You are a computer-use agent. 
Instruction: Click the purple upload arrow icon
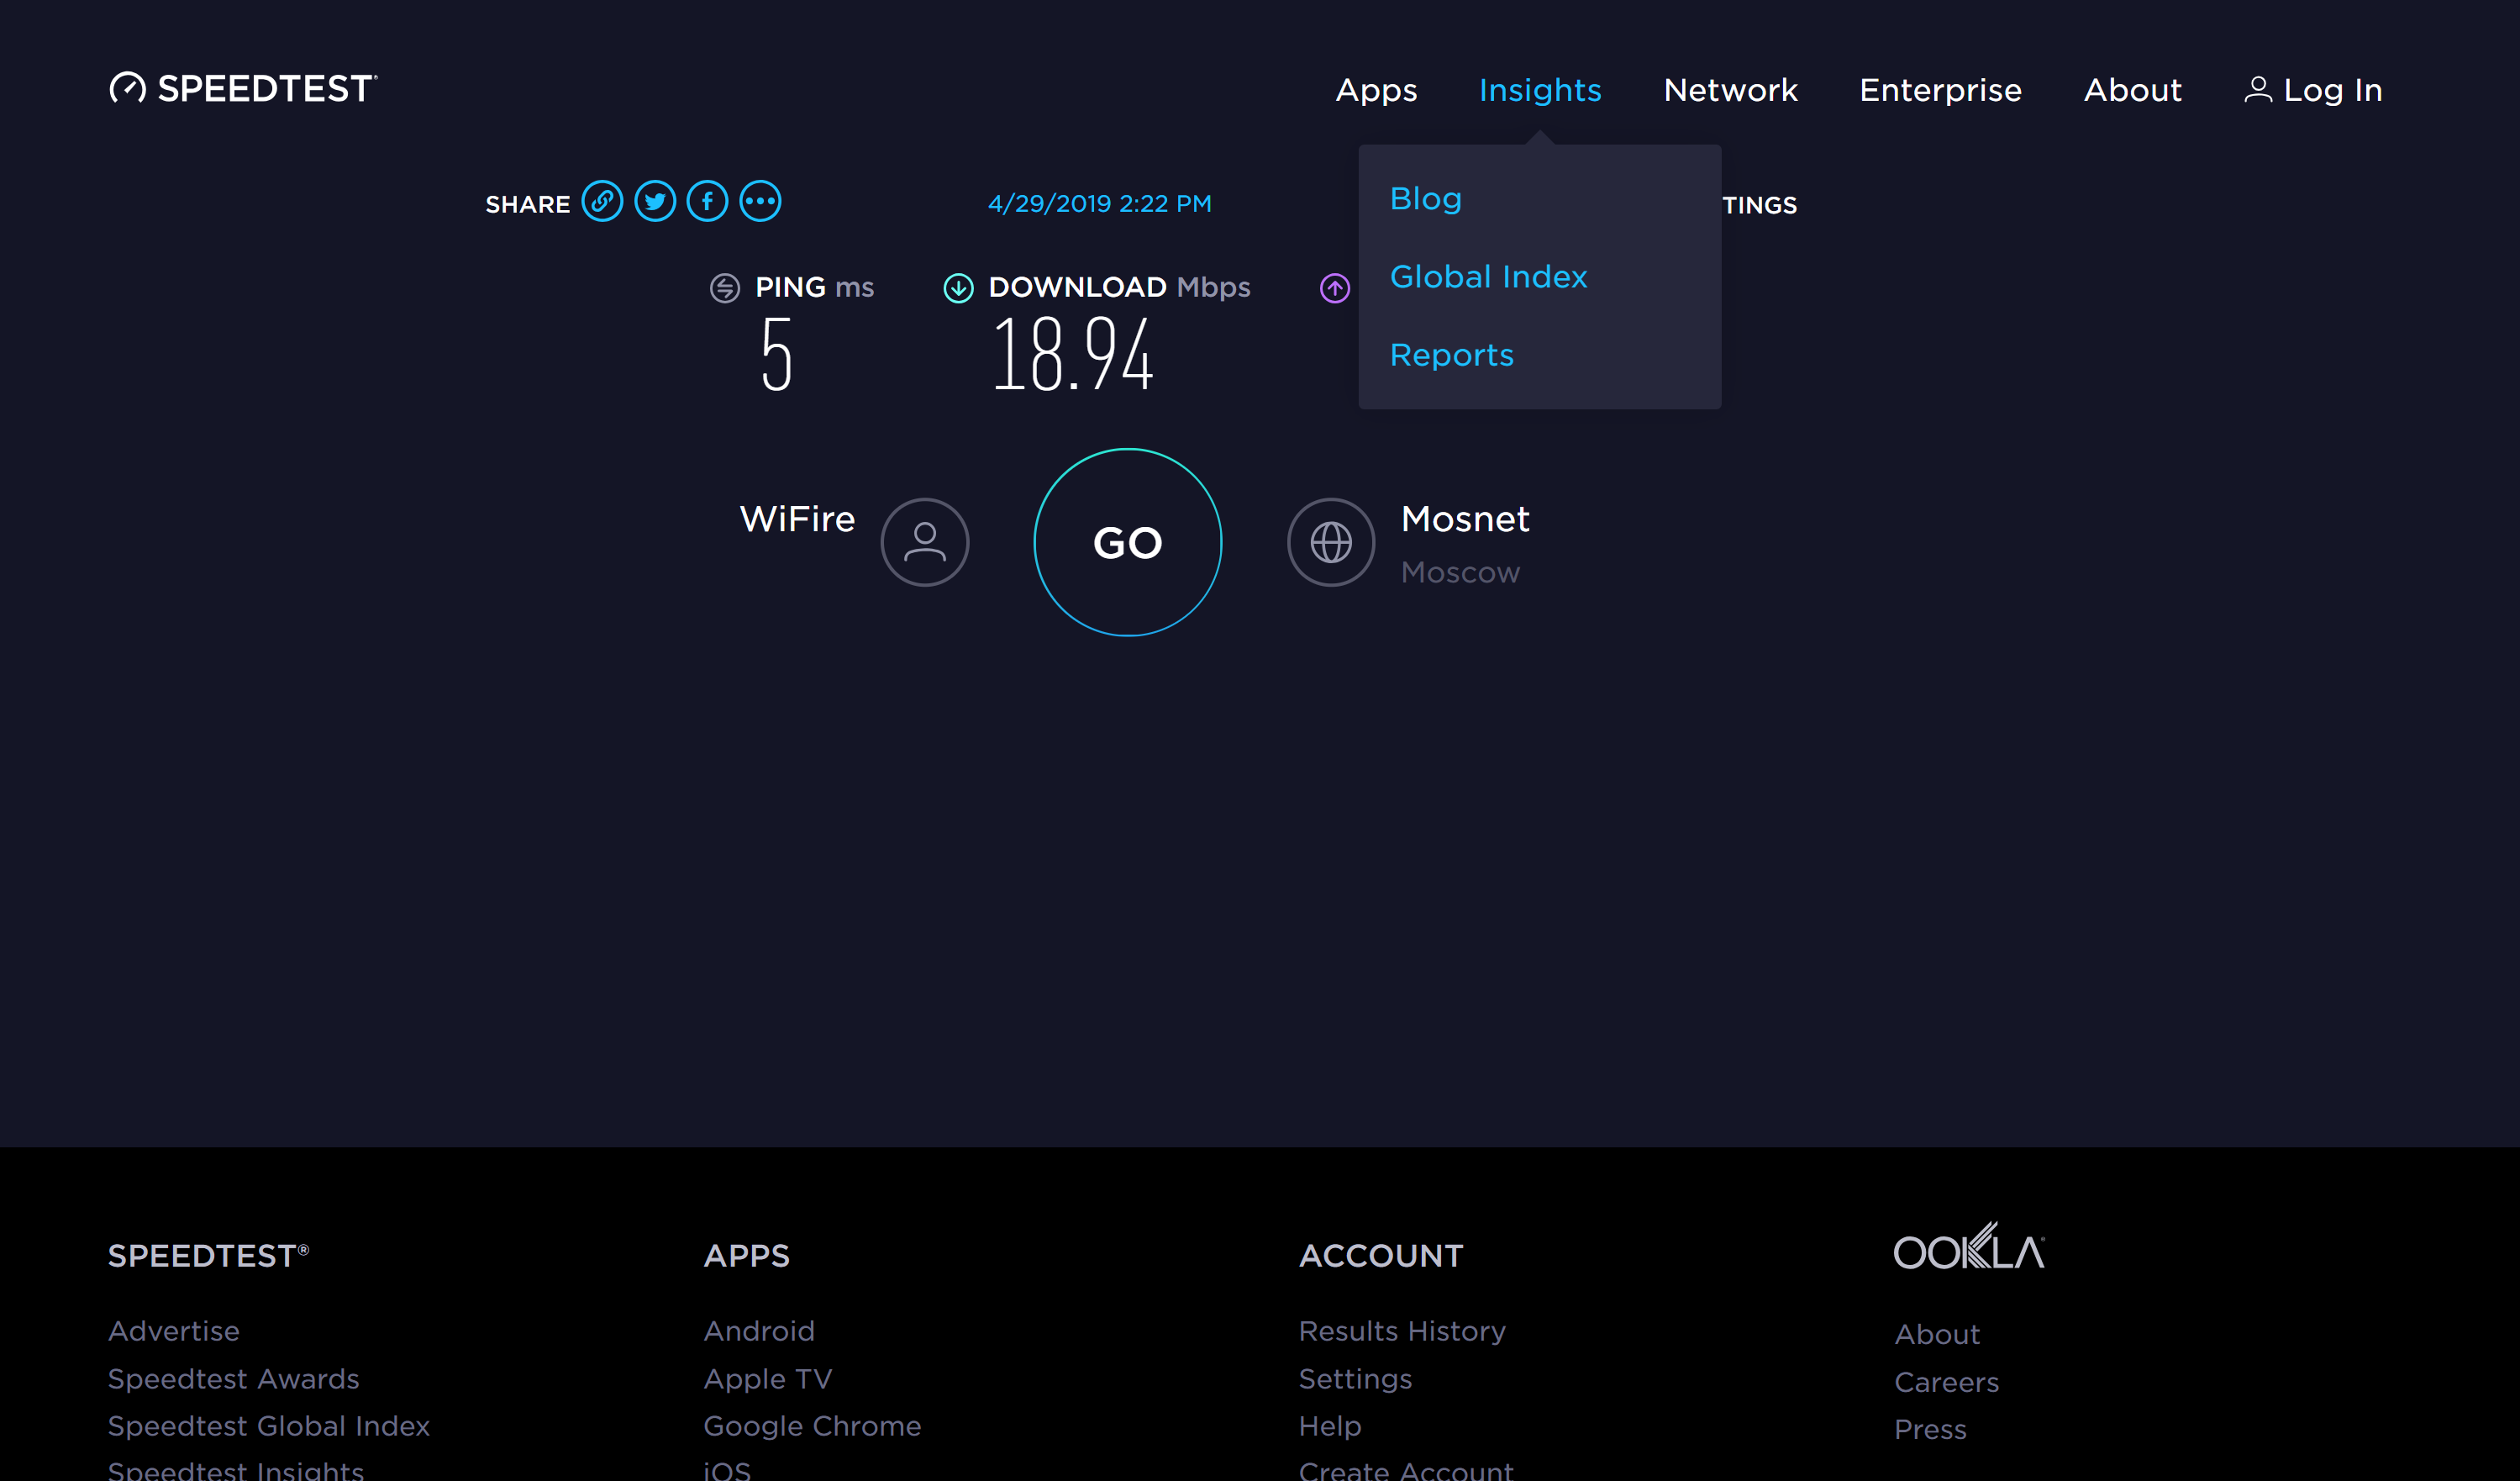1335,288
